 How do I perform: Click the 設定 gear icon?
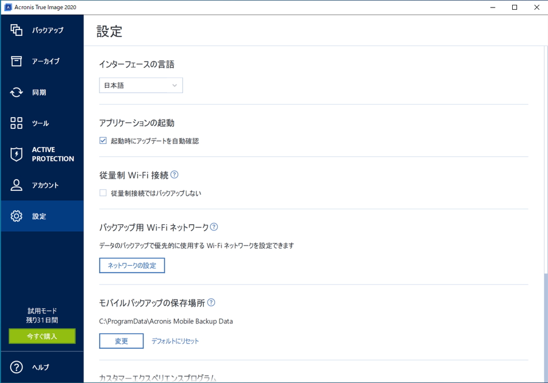click(x=17, y=216)
